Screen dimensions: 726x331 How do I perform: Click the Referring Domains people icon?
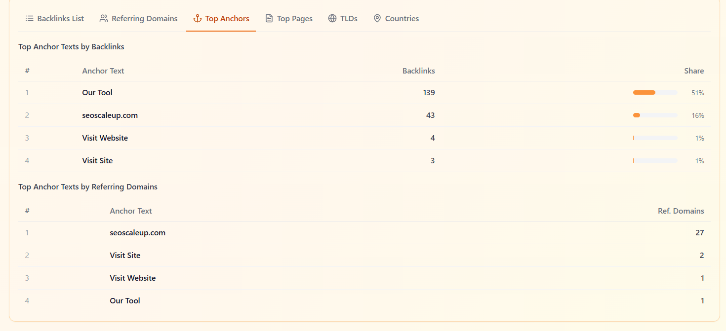click(103, 18)
